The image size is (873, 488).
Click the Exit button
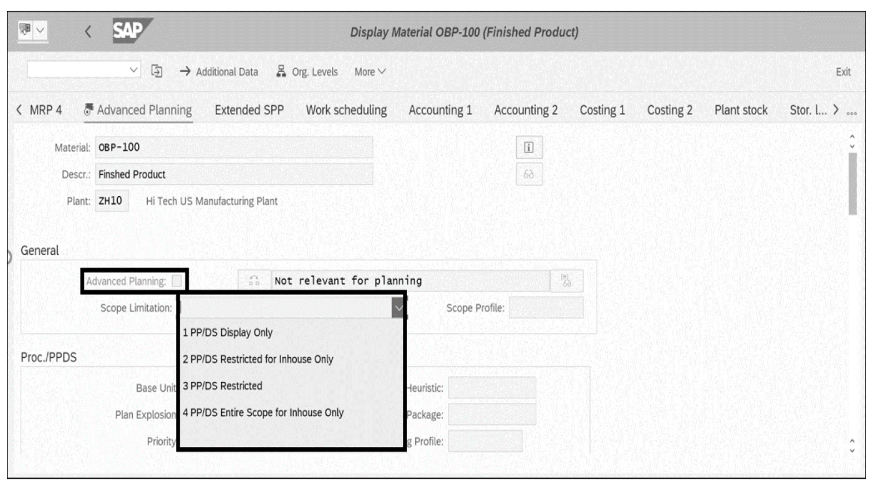(x=843, y=71)
